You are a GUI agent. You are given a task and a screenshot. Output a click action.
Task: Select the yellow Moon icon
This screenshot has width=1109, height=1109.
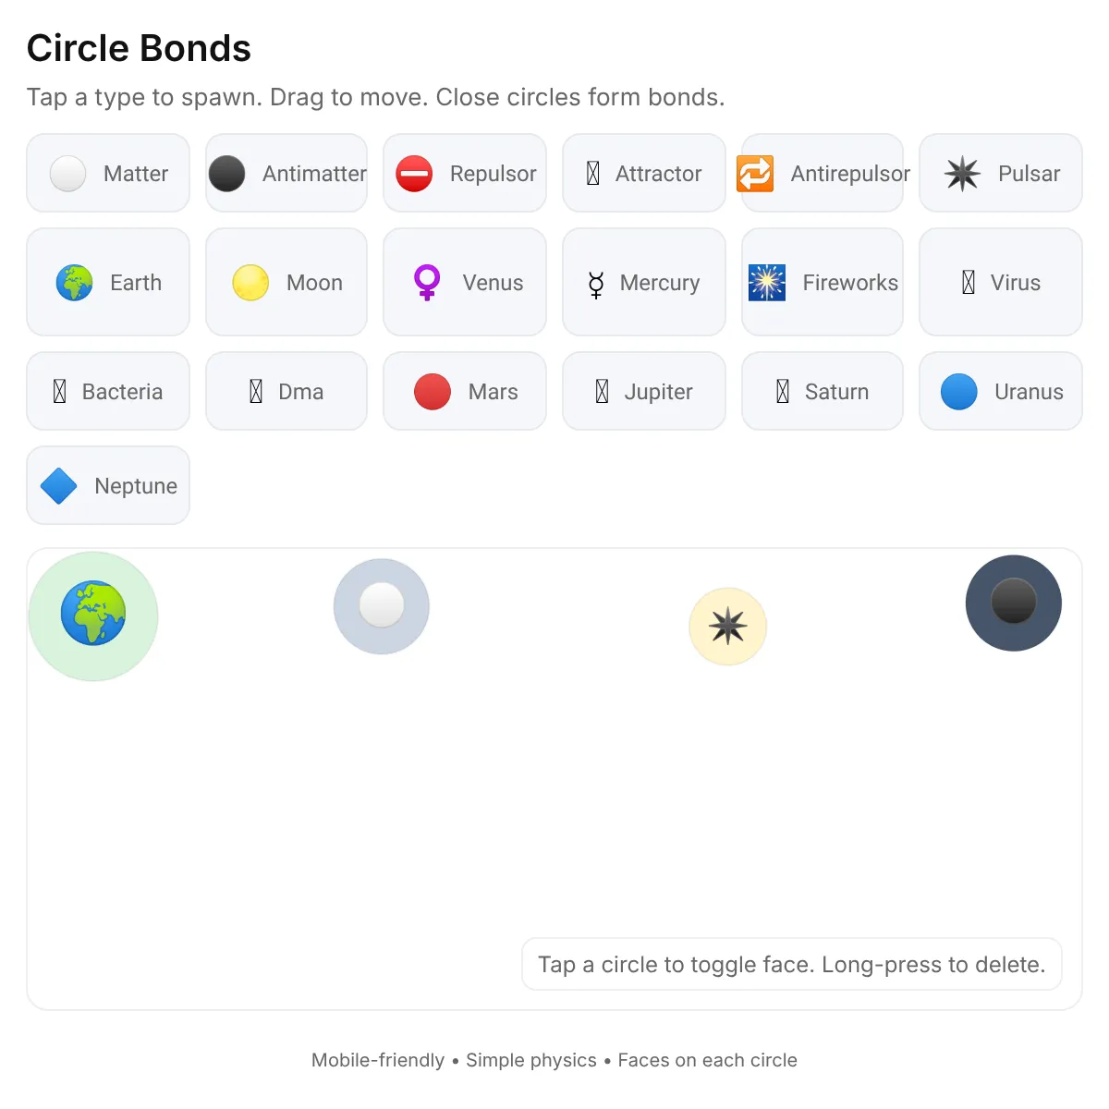click(250, 282)
